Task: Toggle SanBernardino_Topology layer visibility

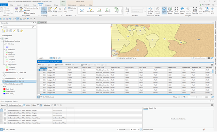Action: point(4,41)
